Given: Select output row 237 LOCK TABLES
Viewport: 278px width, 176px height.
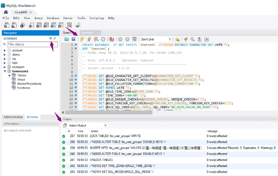Looking at the screenshot, I should [x=170, y=136].
